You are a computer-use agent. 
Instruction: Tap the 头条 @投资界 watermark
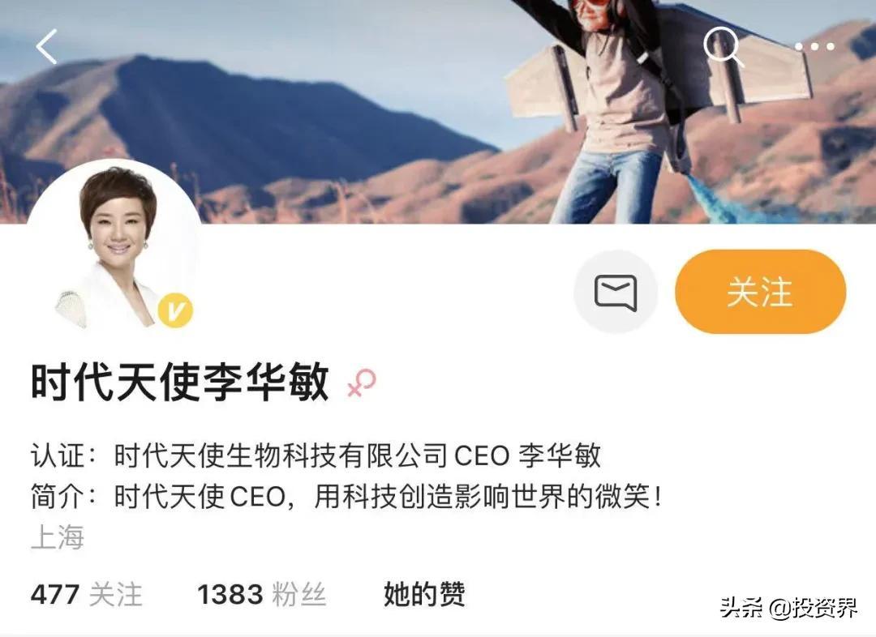(788, 607)
